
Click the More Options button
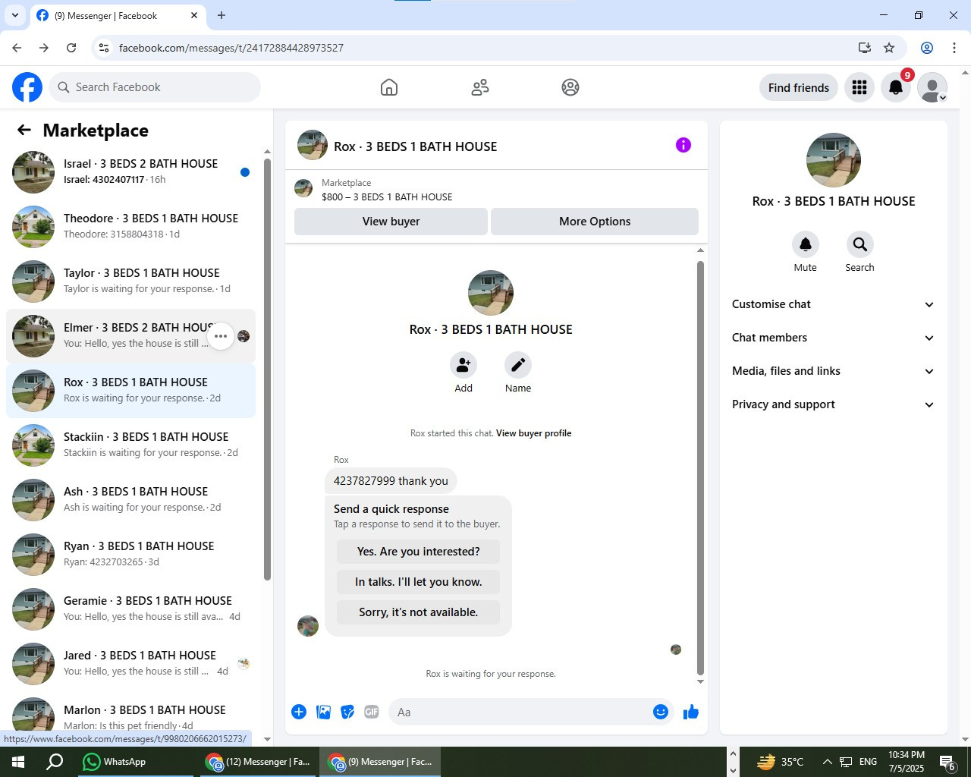tap(595, 222)
